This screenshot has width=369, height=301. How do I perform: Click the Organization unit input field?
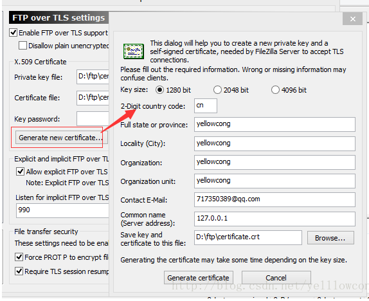[274, 181]
